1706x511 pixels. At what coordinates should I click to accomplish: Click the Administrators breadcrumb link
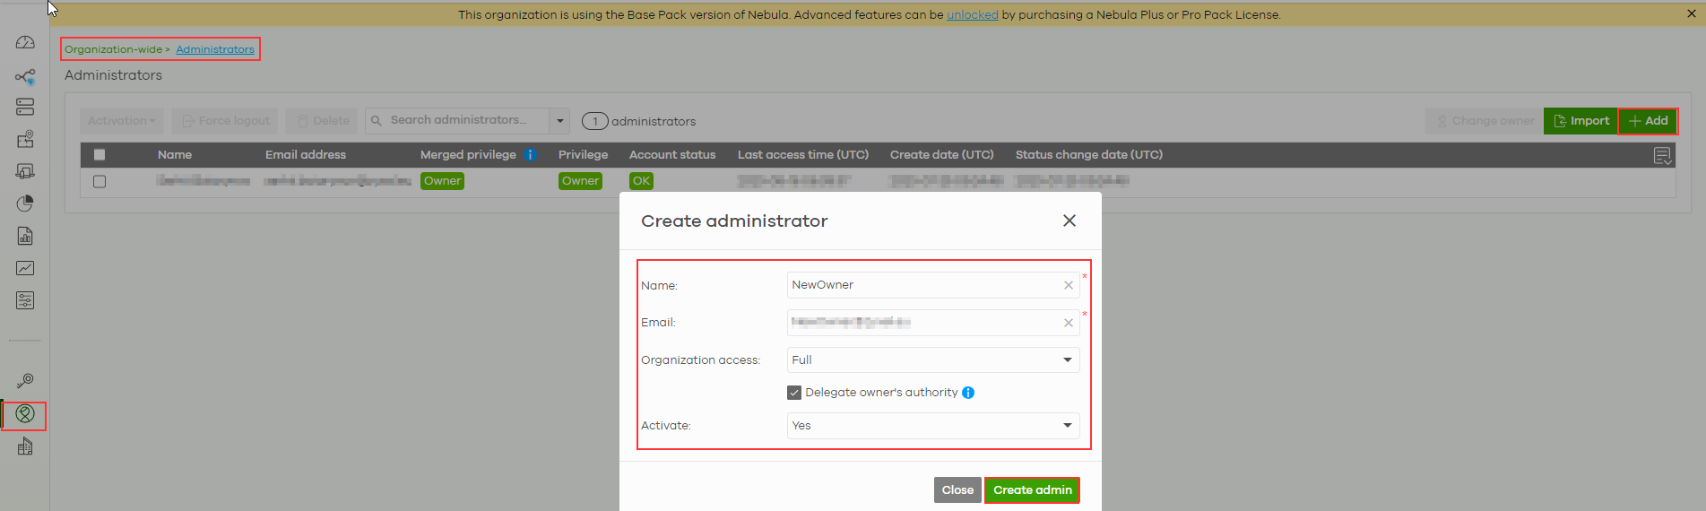coord(215,49)
